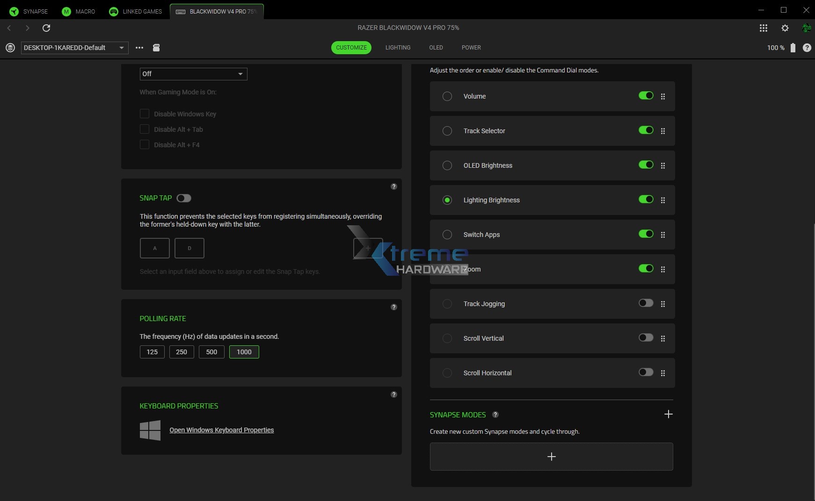Open the Synapse apps grid icon
The height and width of the screenshot is (501, 815).
click(x=764, y=28)
